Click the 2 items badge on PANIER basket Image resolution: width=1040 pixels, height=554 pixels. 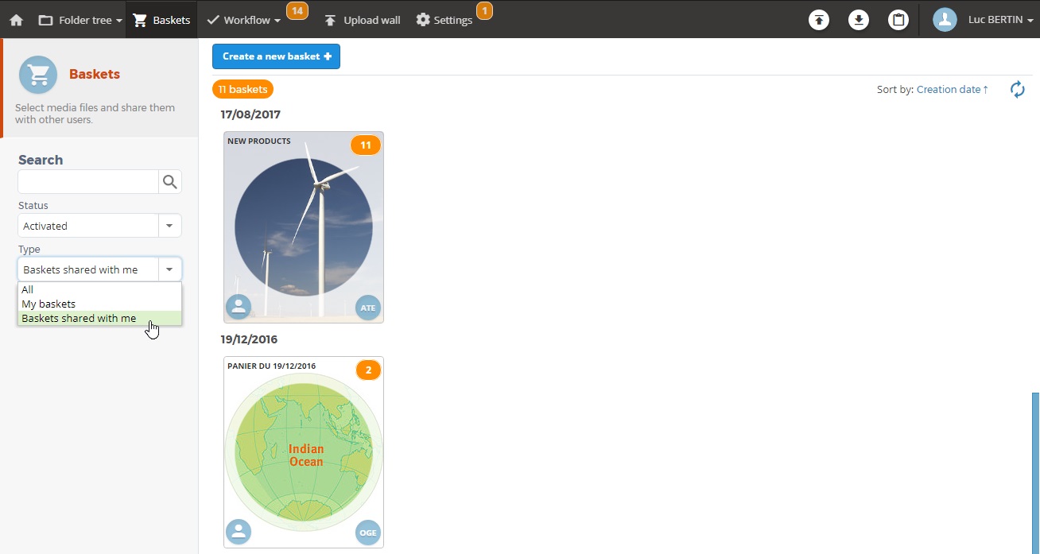click(x=368, y=370)
